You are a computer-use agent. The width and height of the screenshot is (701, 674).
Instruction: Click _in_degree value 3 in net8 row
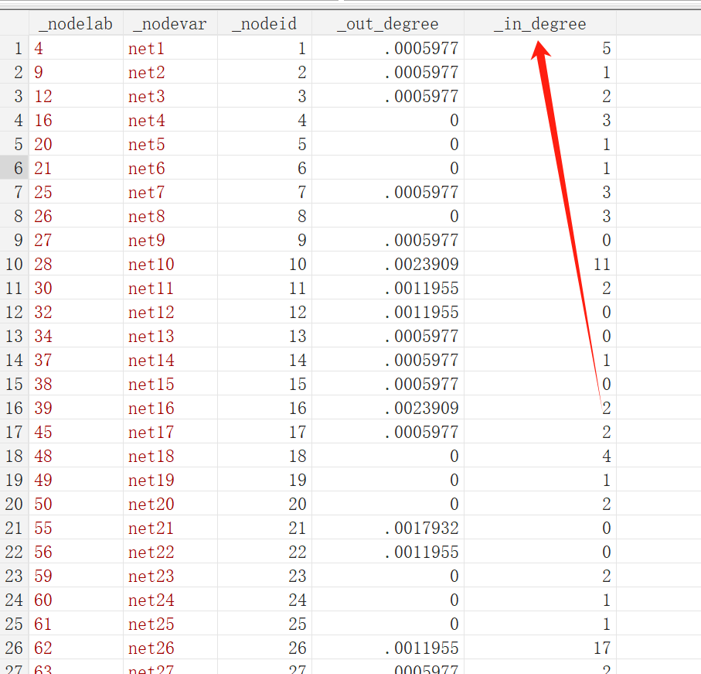pyautogui.click(x=540, y=216)
